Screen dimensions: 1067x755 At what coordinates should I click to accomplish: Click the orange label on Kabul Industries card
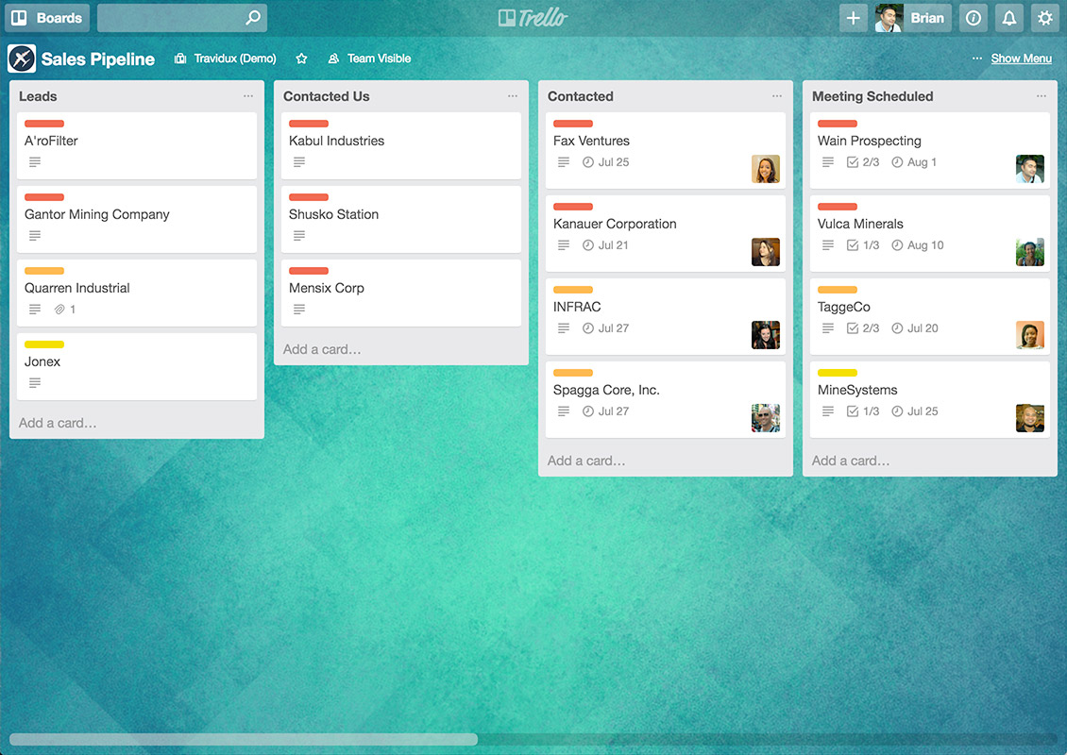click(x=309, y=124)
